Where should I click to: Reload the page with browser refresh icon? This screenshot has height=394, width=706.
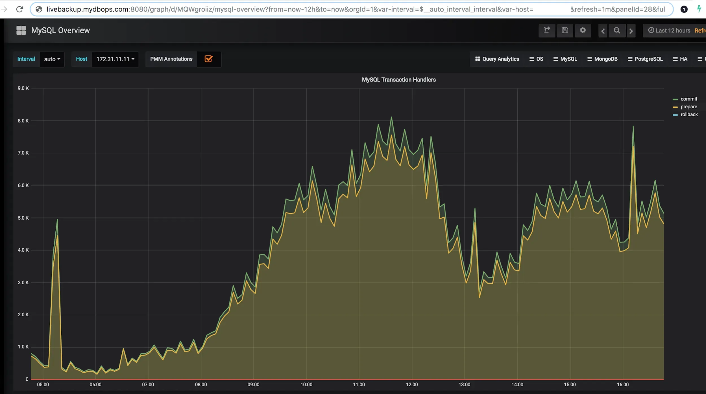pyautogui.click(x=19, y=9)
